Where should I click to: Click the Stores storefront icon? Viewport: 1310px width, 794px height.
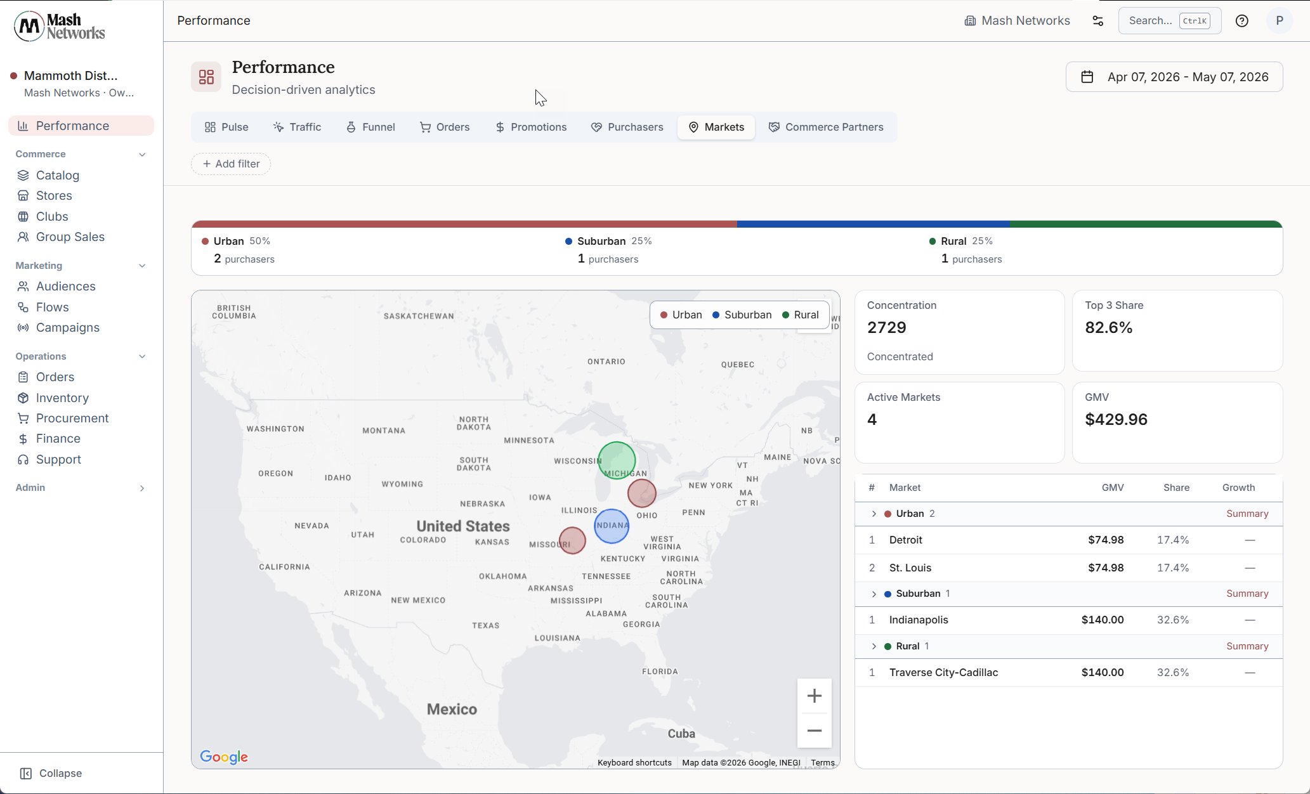23,195
